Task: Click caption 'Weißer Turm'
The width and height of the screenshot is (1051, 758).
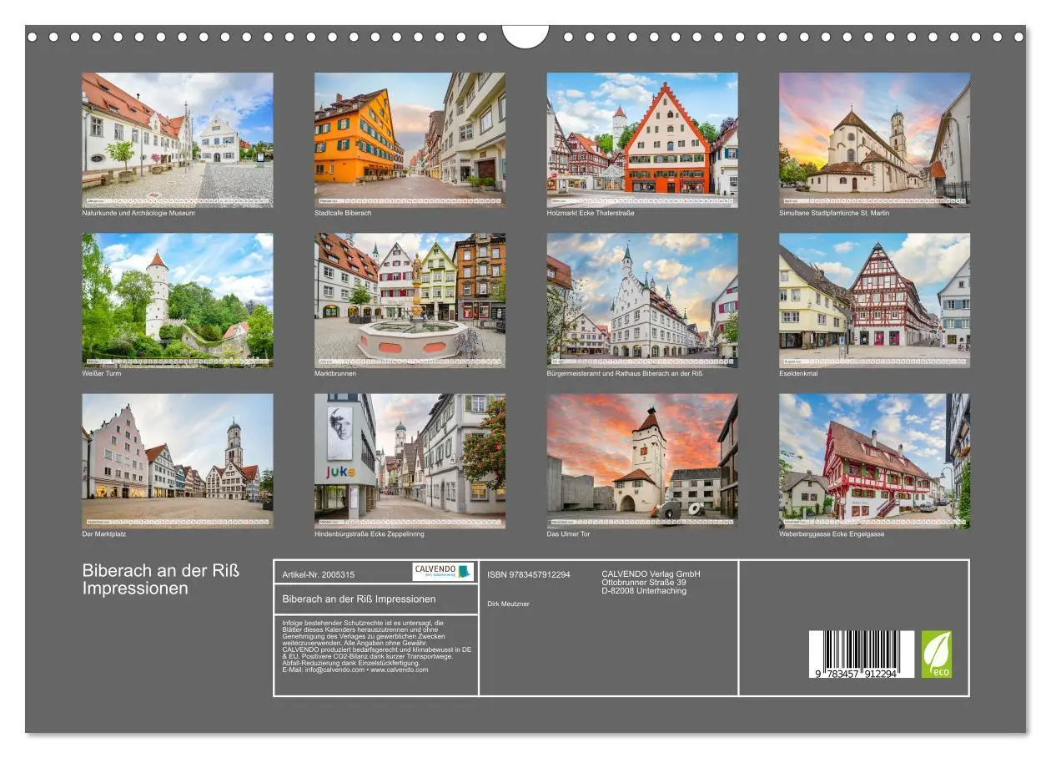Action: pos(101,373)
